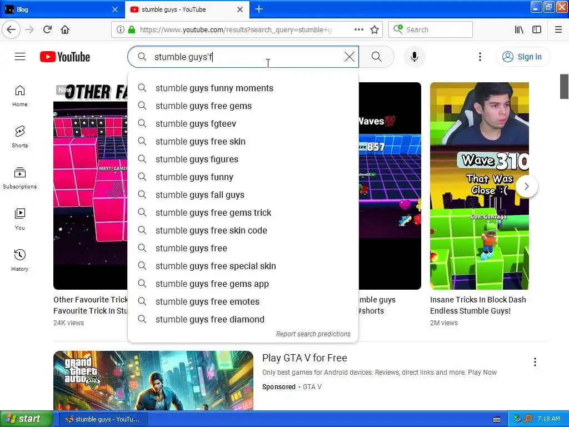Open the YouTube hamburger guide menu
The height and width of the screenshot is (427, 569).
click(20, 57)
